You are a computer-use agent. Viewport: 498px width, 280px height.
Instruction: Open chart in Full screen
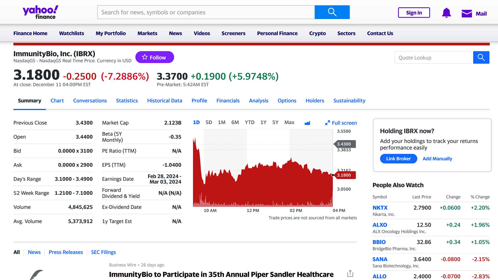coord(341,123)
